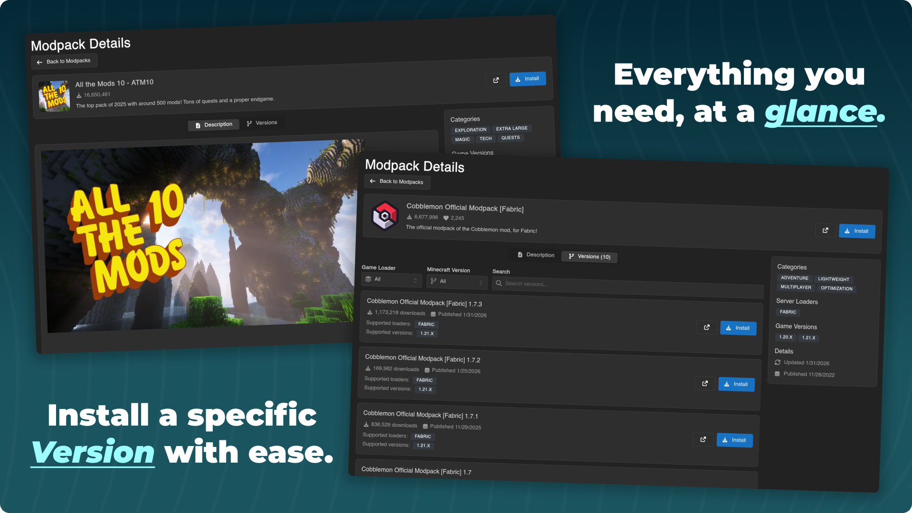Install Cobblemon version 1.7.1
Screen dimensions: 912x513
click(x=734, y=440)
